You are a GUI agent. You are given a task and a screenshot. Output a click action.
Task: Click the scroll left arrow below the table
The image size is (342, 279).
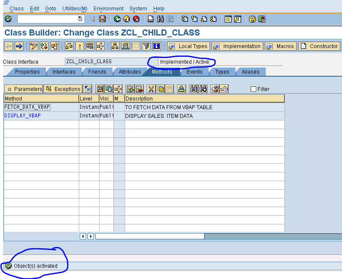83,236
